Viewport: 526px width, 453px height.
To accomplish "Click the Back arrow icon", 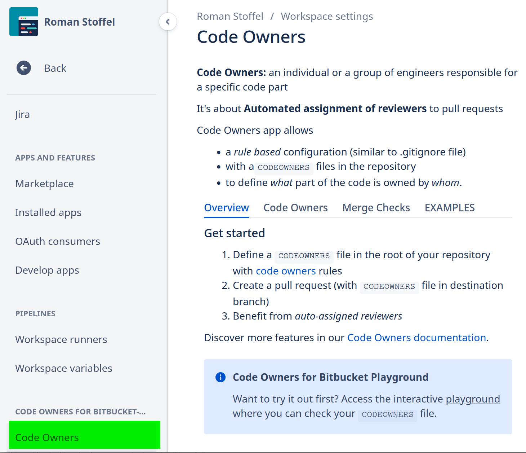I will pos(24,68).
